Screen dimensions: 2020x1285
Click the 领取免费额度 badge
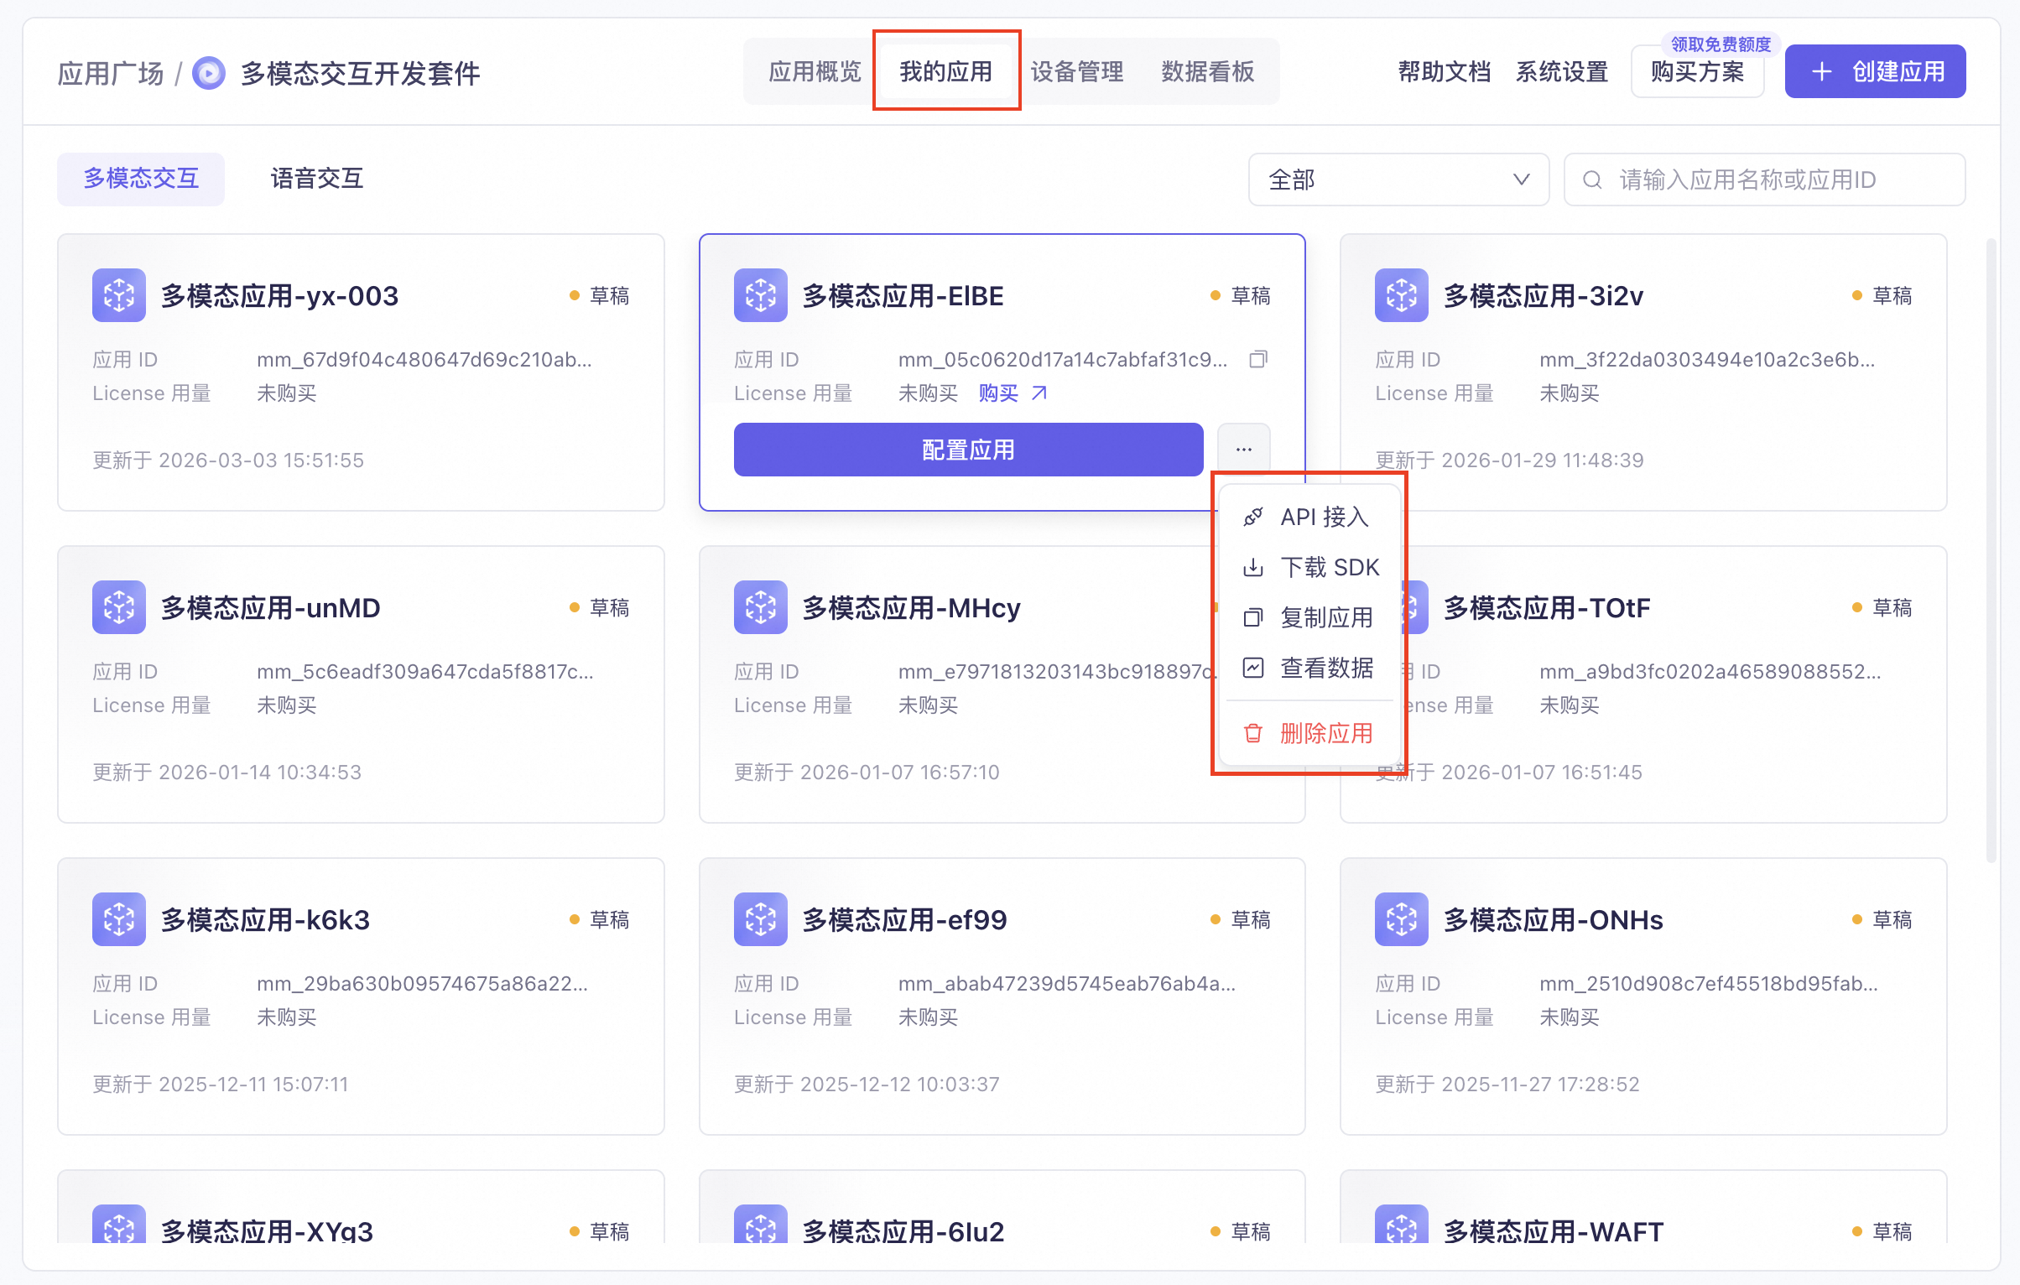click(1721, 44)
